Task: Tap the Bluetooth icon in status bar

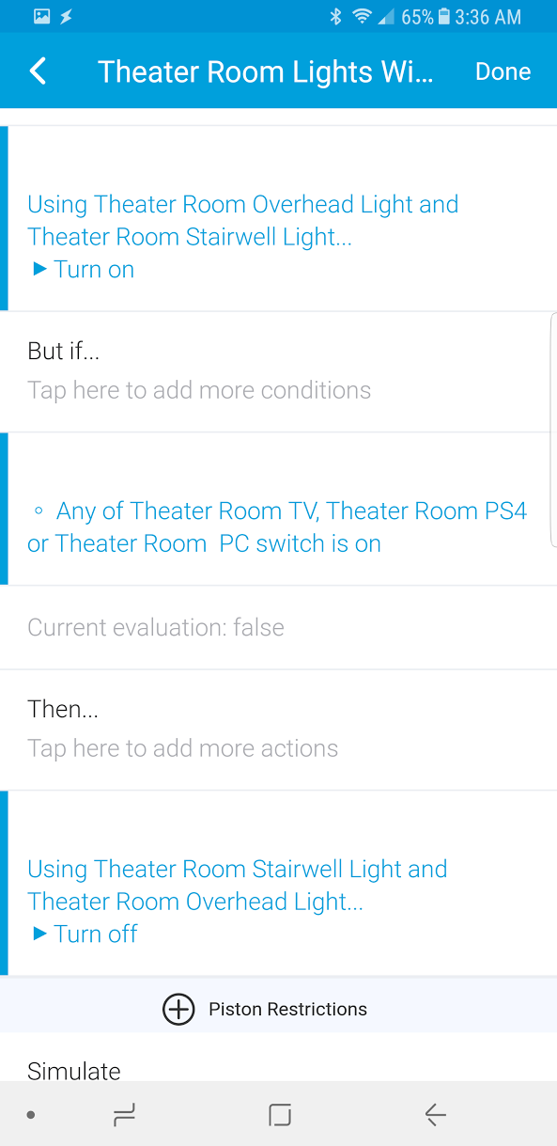Action: click(336, 16)
